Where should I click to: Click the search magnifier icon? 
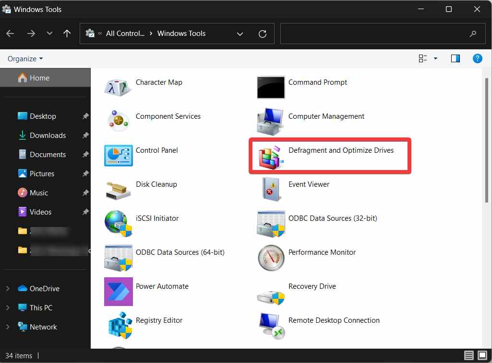tap(473, 34)
